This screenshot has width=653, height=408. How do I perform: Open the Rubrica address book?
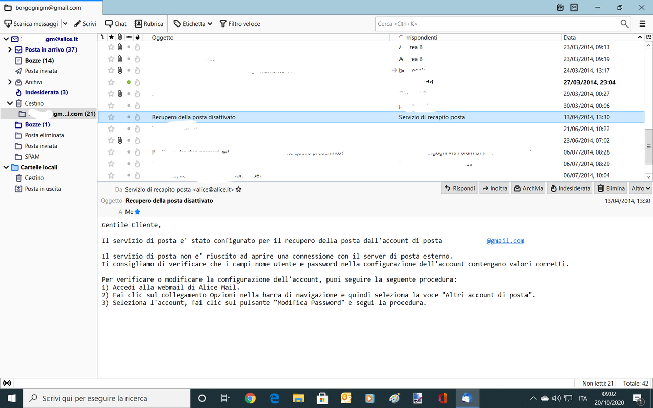[149, 24]
